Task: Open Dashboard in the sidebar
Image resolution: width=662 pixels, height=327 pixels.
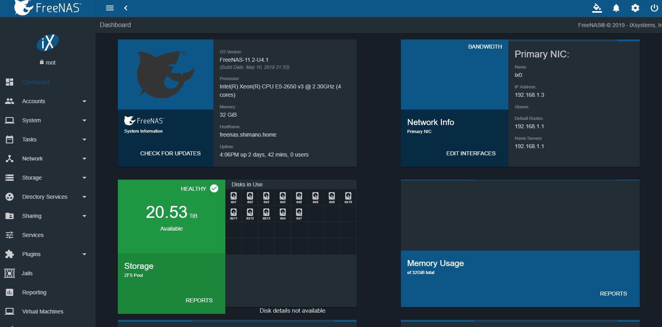Action: [x=48, y=82]
